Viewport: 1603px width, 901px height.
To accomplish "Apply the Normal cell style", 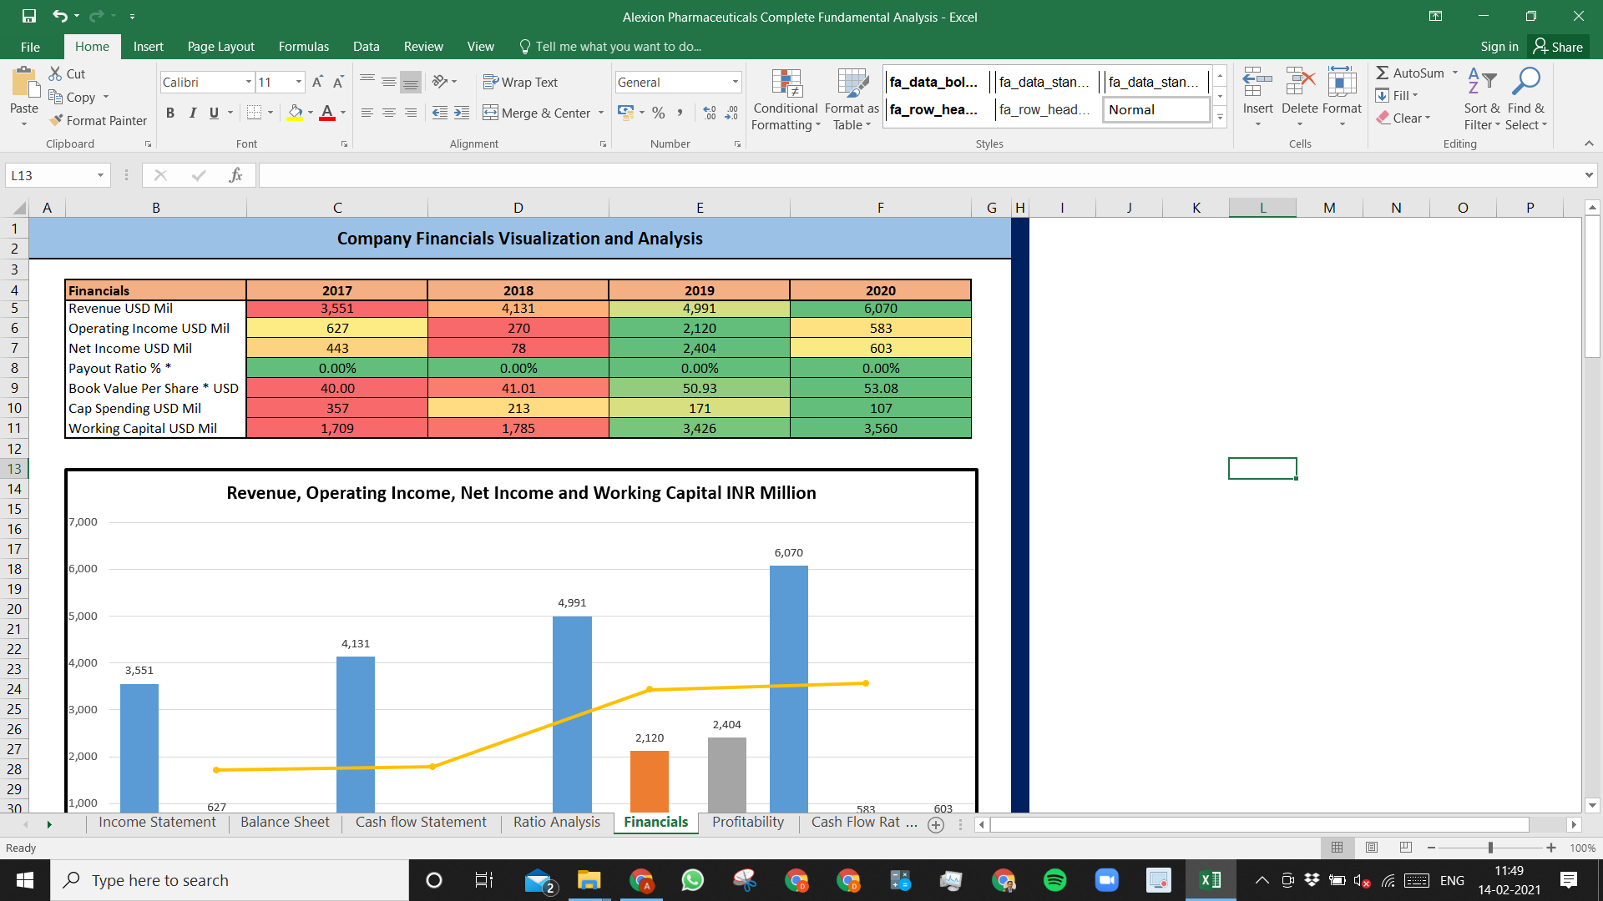I will point(1156,109).
